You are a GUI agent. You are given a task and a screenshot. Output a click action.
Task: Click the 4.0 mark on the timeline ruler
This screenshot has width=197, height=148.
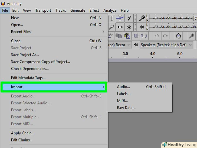click(153, 54)
